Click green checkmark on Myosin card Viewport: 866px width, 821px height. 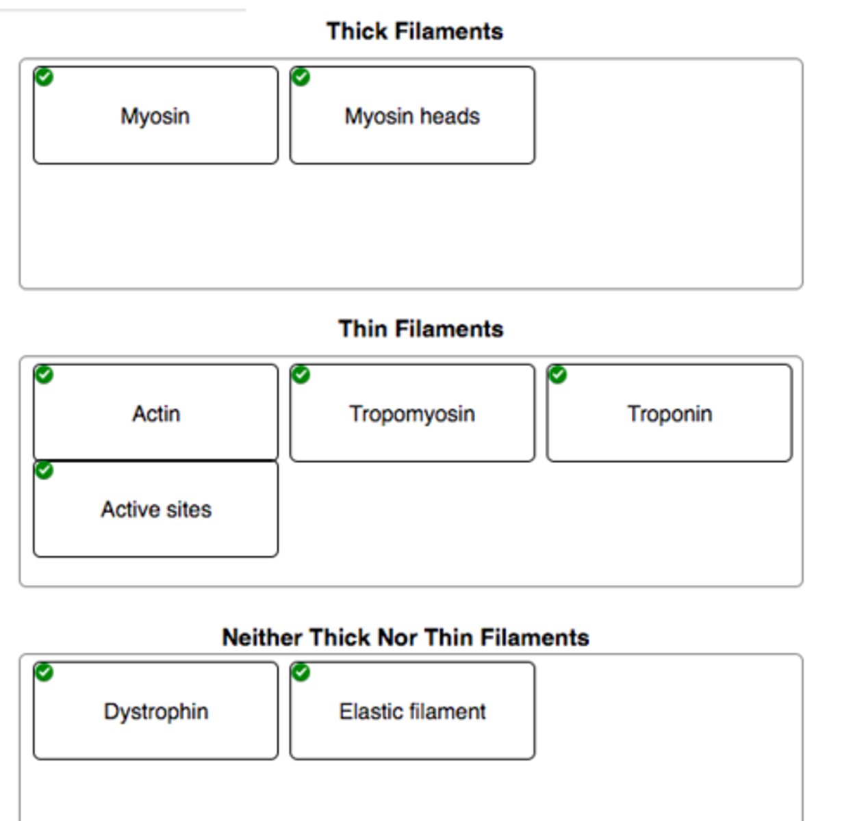coord(44,77)
